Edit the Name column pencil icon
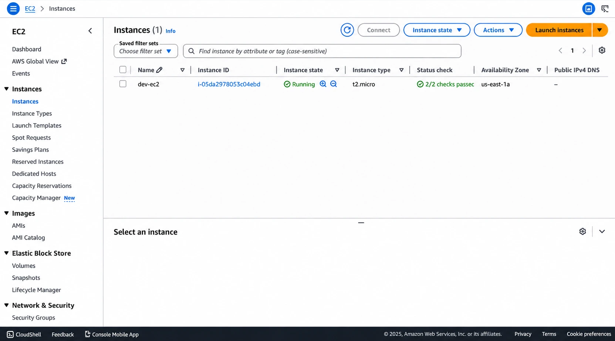Screen dimensions: 615x341 tap(159, 70)
